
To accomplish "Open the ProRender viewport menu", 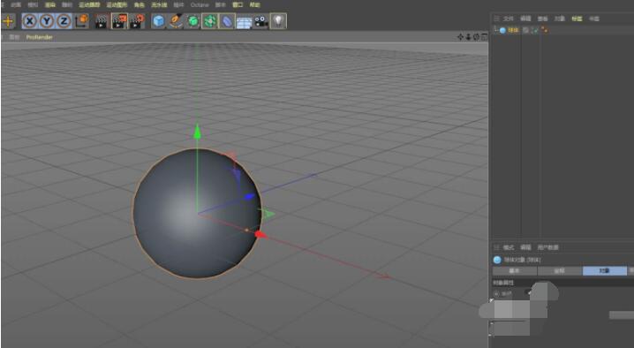I will click(39, 37).
